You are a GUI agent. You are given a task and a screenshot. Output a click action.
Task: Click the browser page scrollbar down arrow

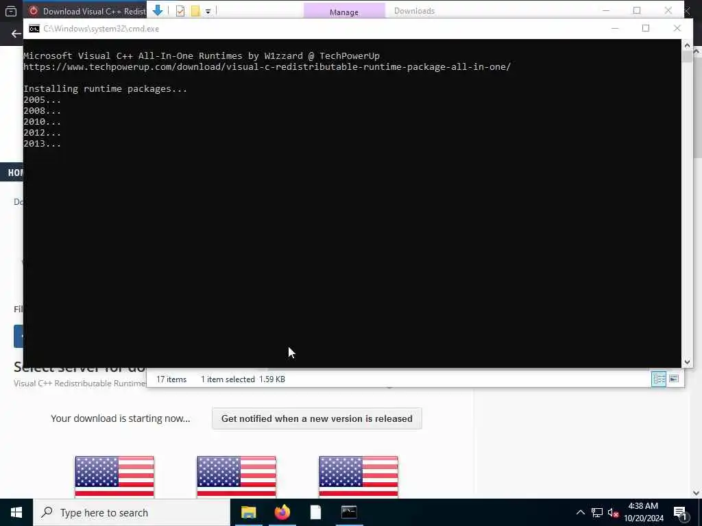point(697,492)
